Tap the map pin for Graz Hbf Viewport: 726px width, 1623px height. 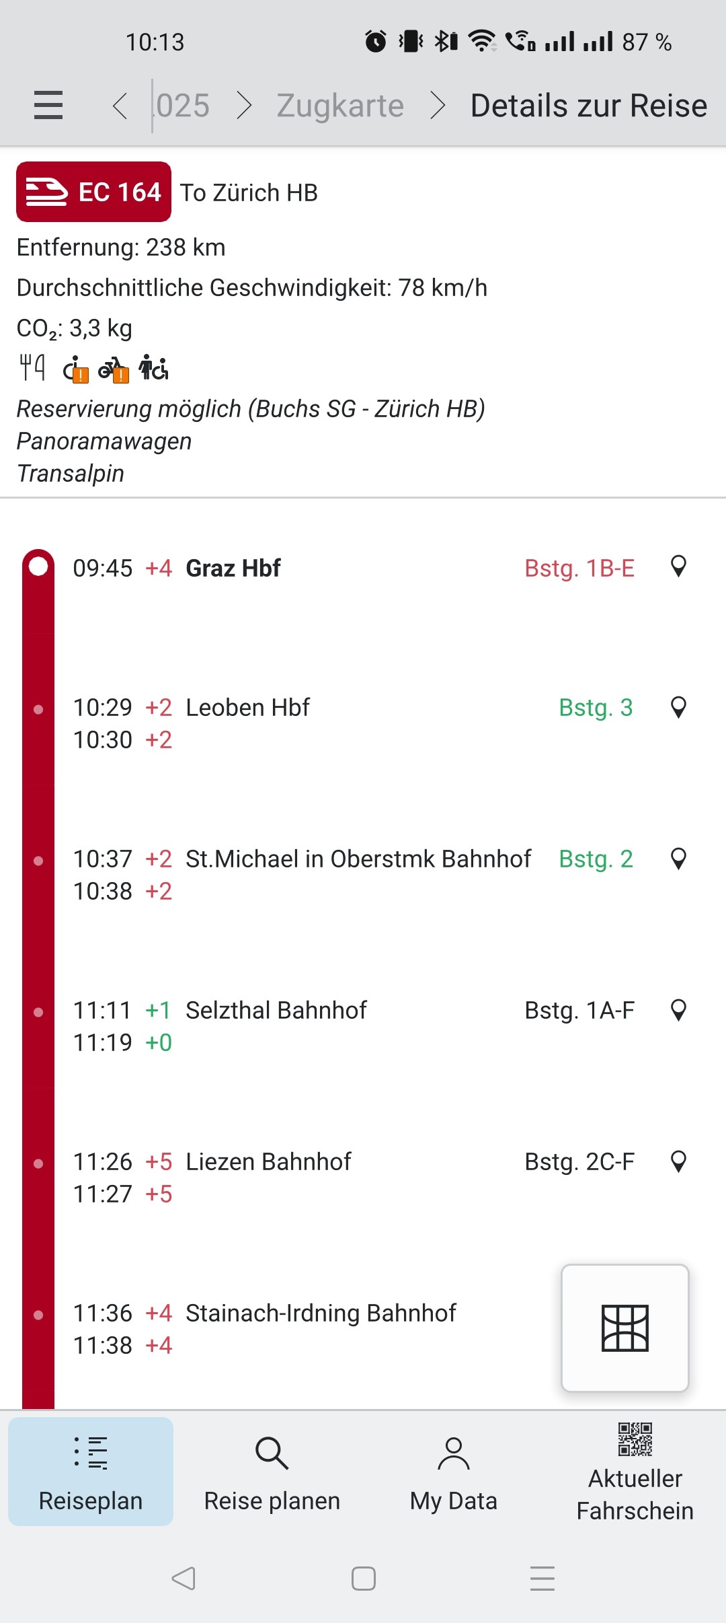(679, 567)
